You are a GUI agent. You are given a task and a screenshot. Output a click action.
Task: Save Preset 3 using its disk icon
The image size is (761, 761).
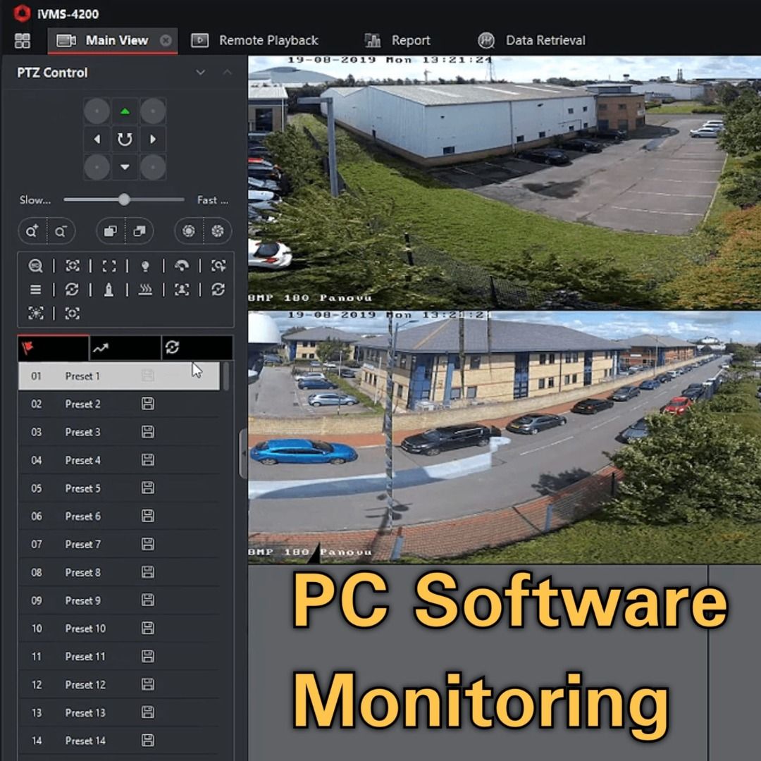(x=147, y=432)
